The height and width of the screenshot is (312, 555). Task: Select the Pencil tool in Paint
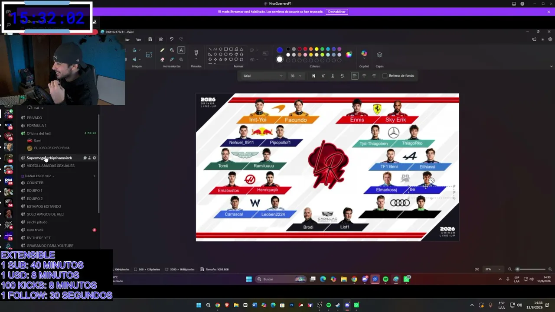pos(162,50)
